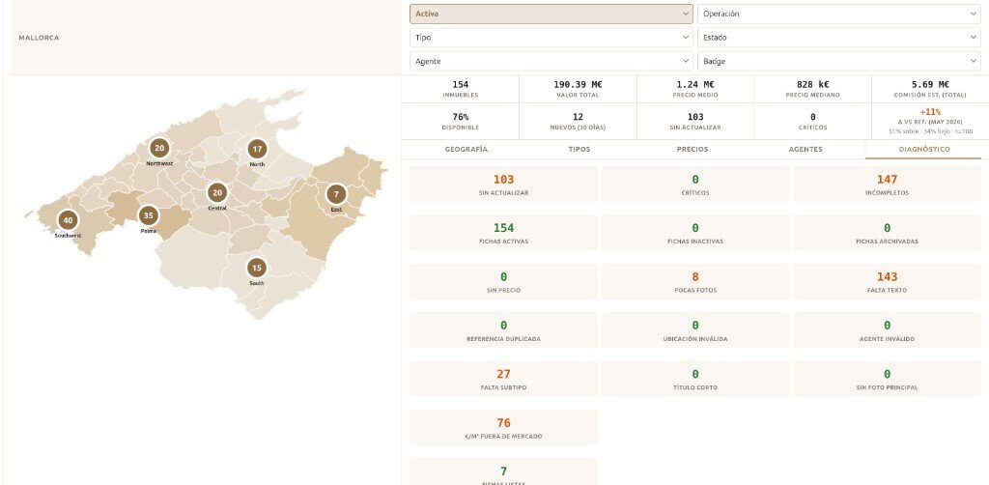989x485 pixels.
Task: Click the 103 Sin Actualizar summary stat
Action: point(695,121)
